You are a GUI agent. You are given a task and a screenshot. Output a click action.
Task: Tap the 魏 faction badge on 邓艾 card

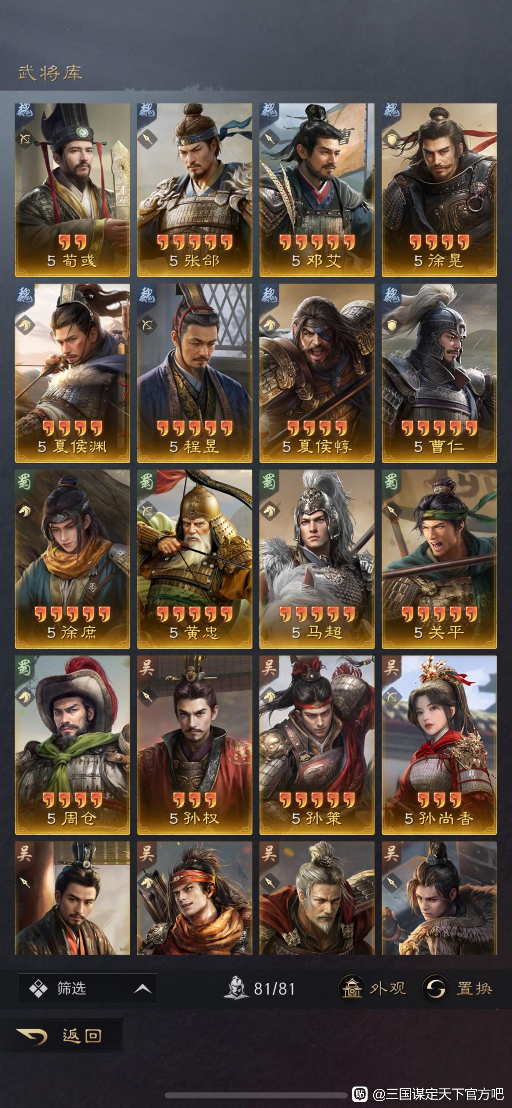pyautogui.click(x=270, y=111)
